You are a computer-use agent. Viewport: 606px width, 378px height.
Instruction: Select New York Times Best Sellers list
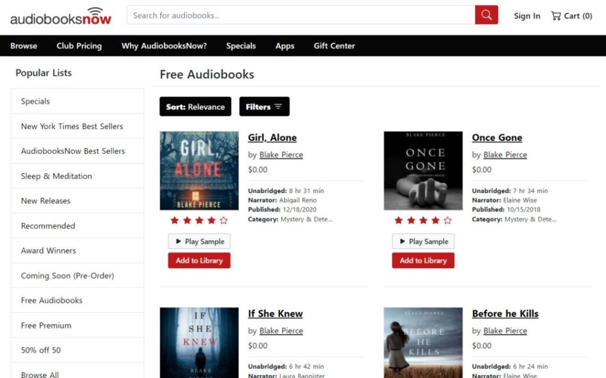[78, 126]
